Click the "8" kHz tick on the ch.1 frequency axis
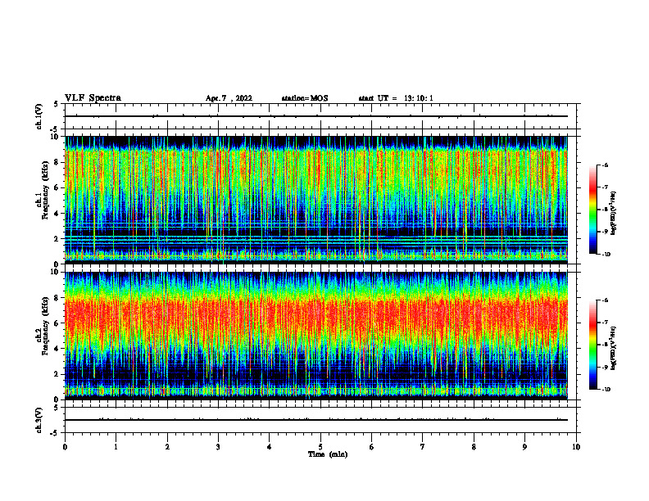 [57, 162]
